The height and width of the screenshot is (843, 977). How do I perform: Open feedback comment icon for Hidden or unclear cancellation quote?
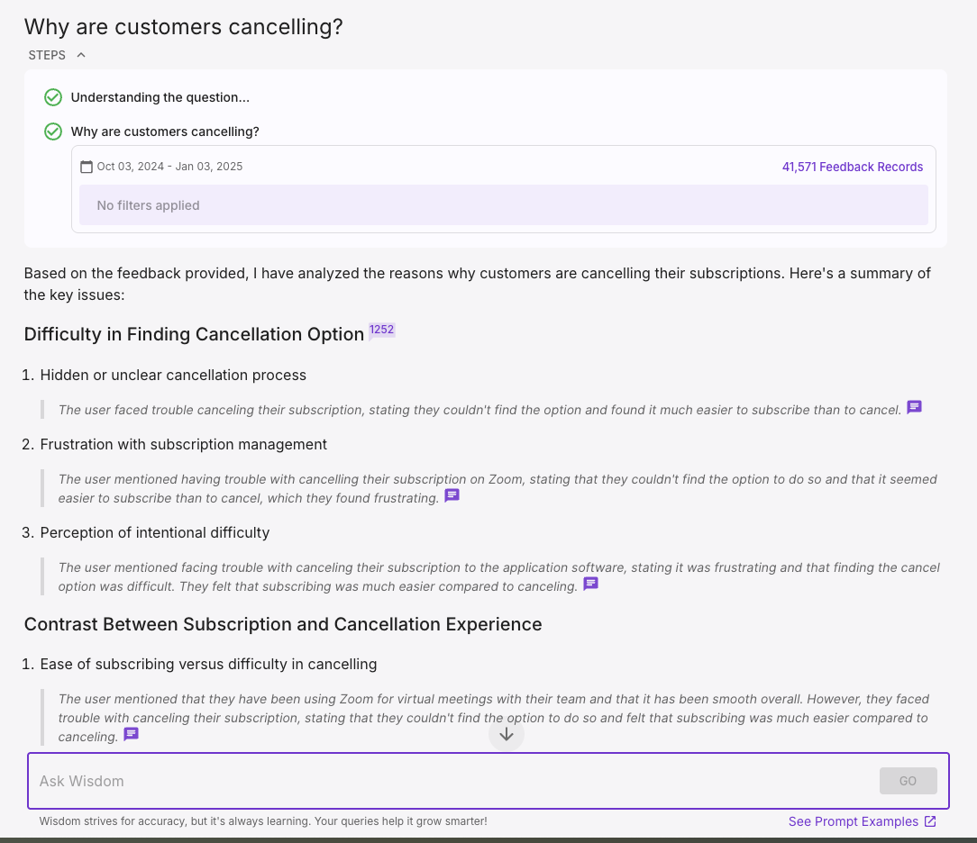(914, 407)
